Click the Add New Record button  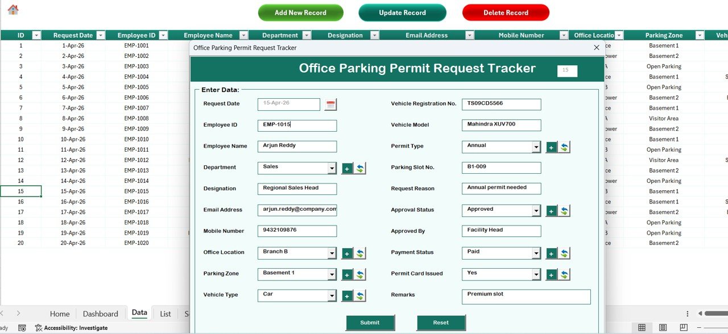pyautogui.click(x=300, y=12)
